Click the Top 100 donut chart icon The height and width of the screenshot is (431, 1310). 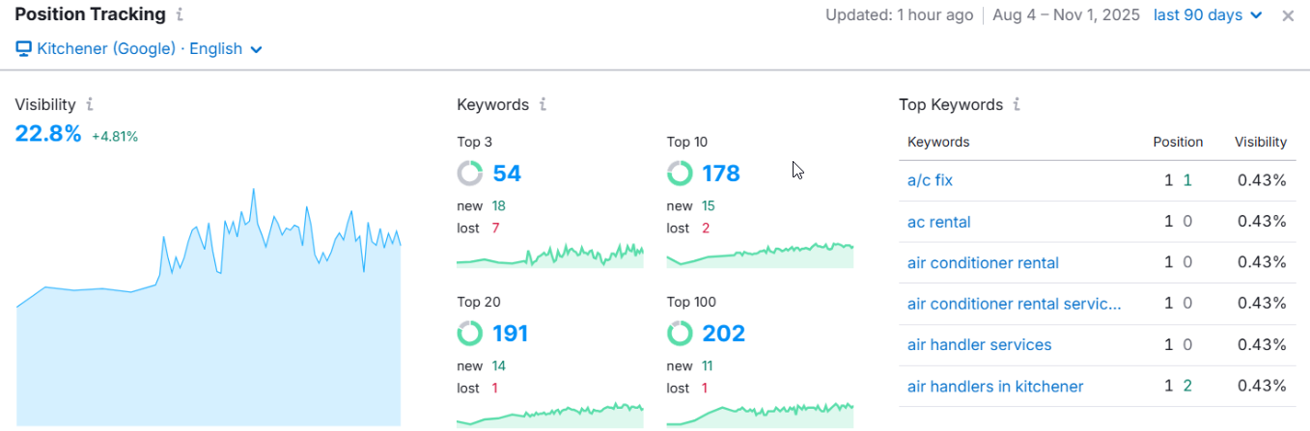click(680, 334)
